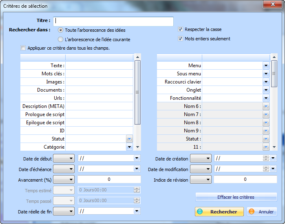
Task: Click the Texte field cell
Action: [x=99, y=65]
